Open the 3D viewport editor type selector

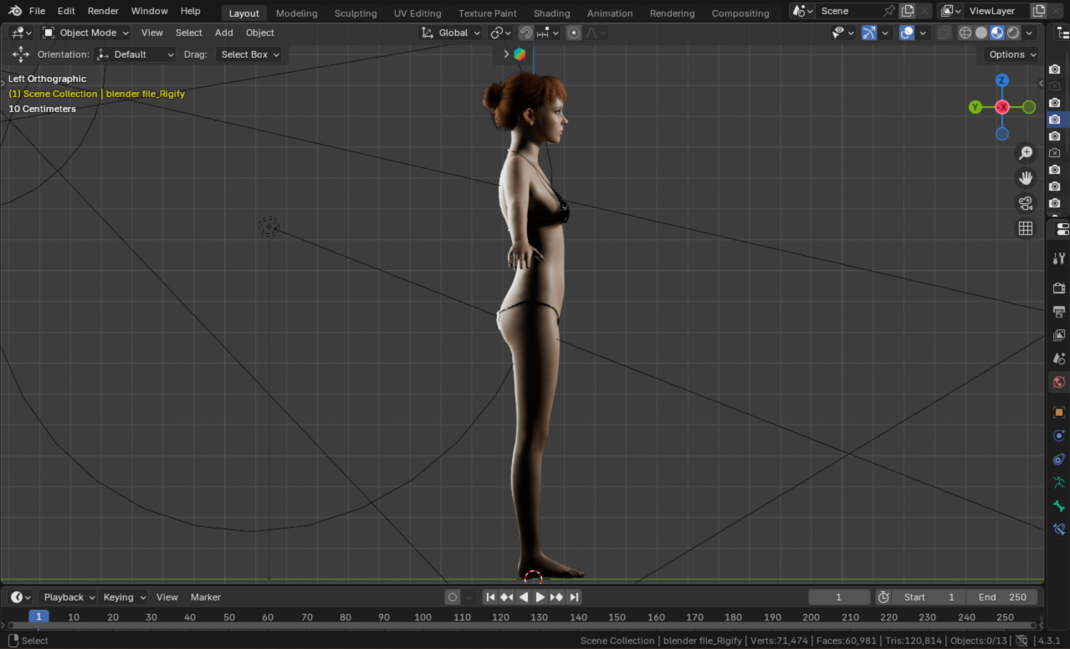point(21,33)
